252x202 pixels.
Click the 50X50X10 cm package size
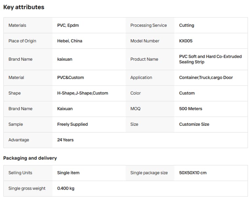[x=193, y=173]
